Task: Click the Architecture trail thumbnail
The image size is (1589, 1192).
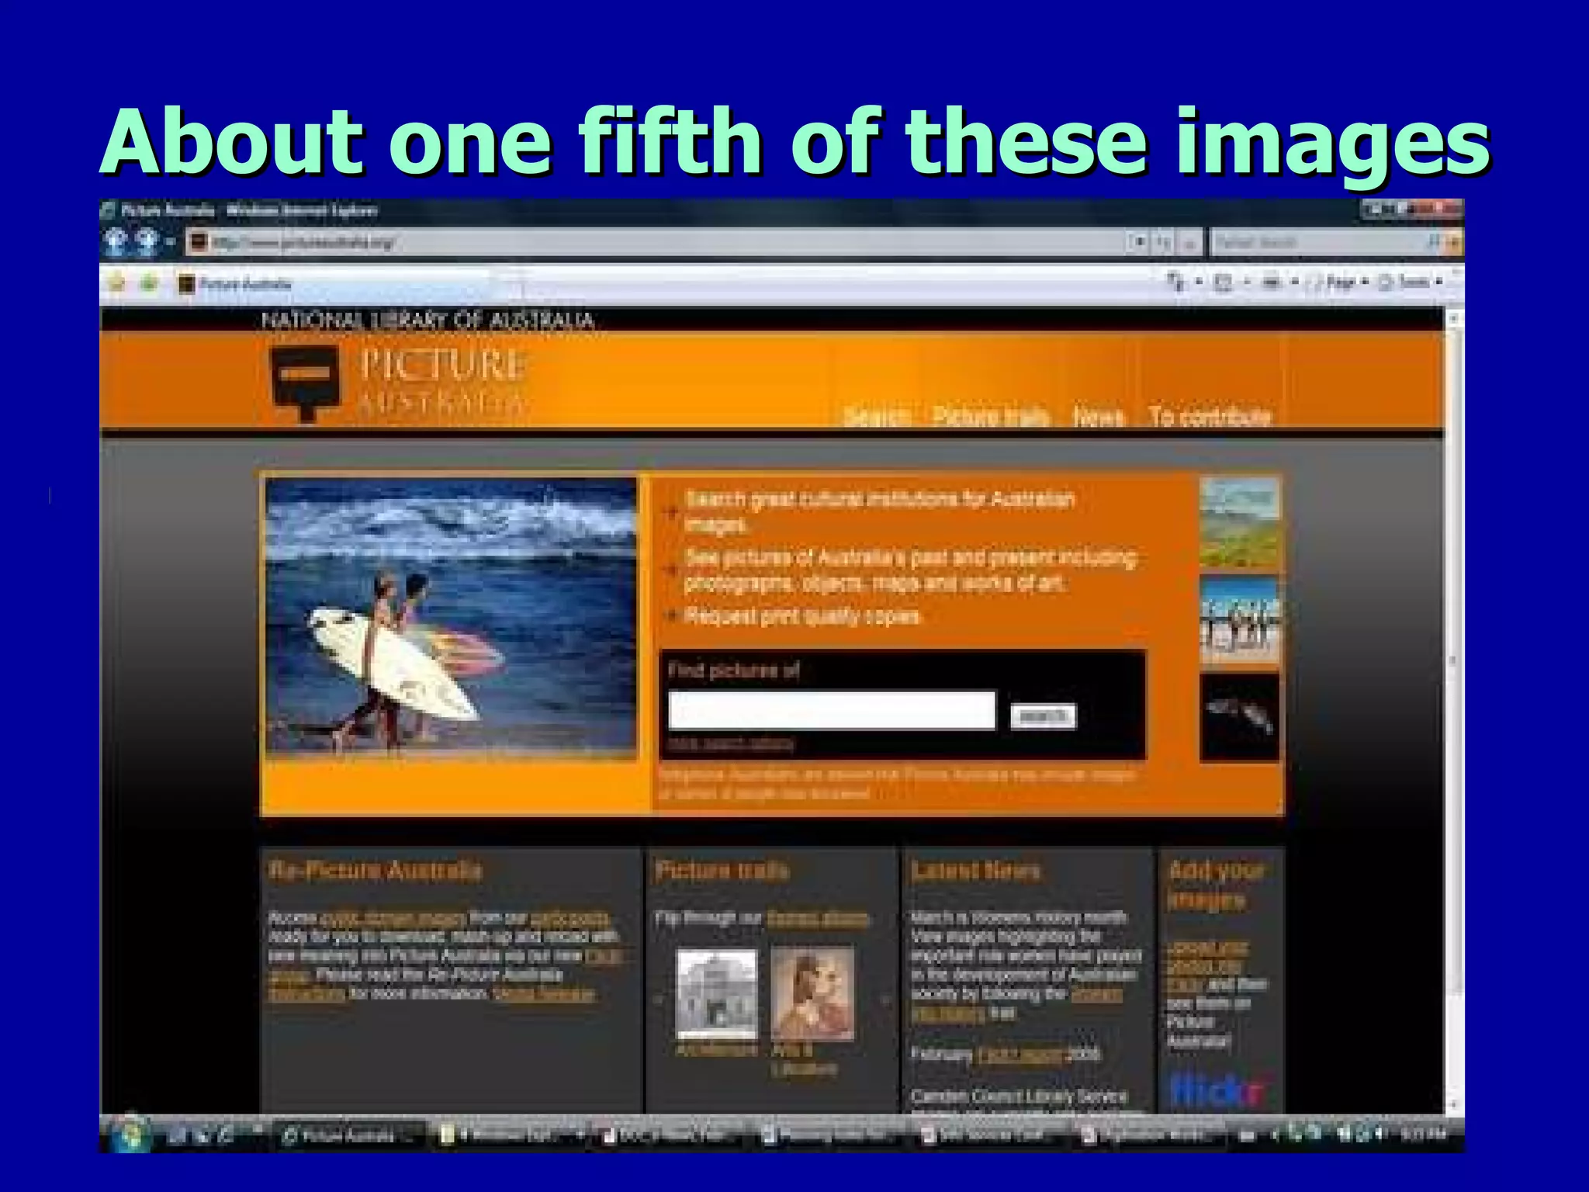Action: (x=716, y=995)
